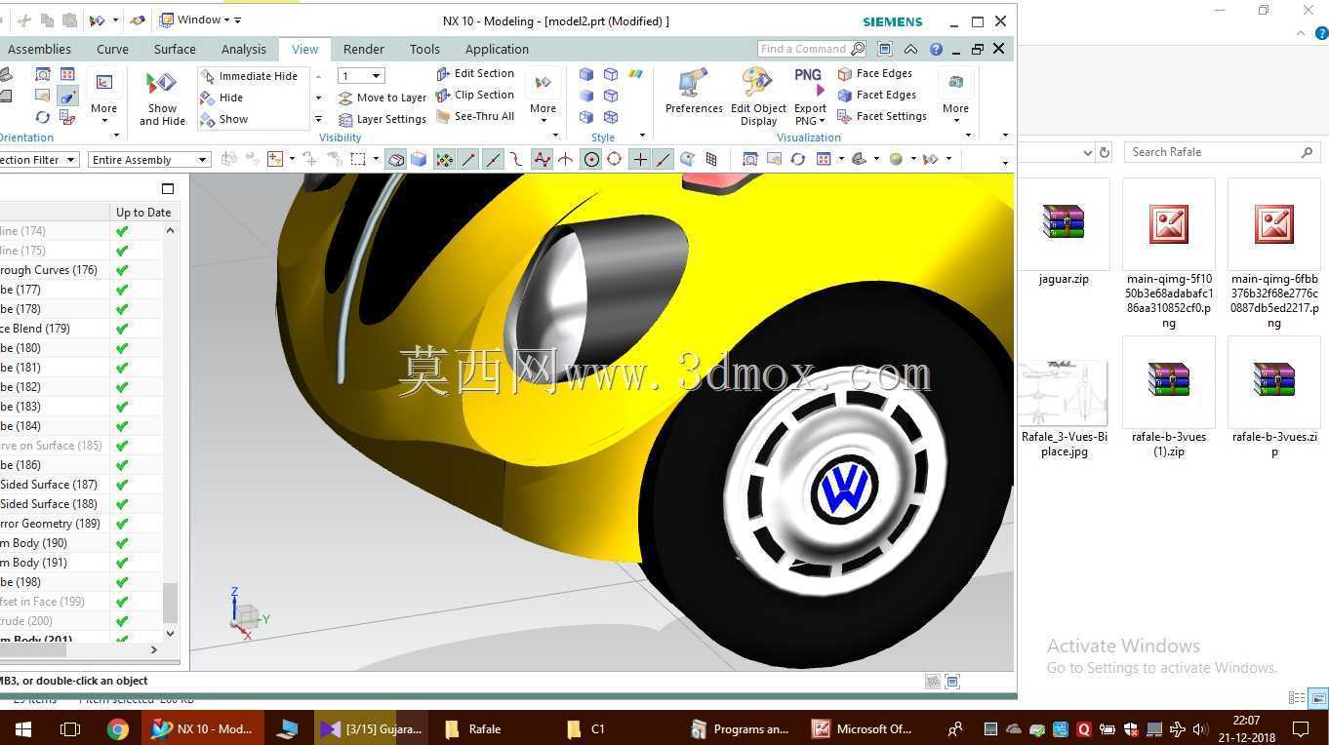
Task: Expand the Style group options arrow
Action: 642,137
